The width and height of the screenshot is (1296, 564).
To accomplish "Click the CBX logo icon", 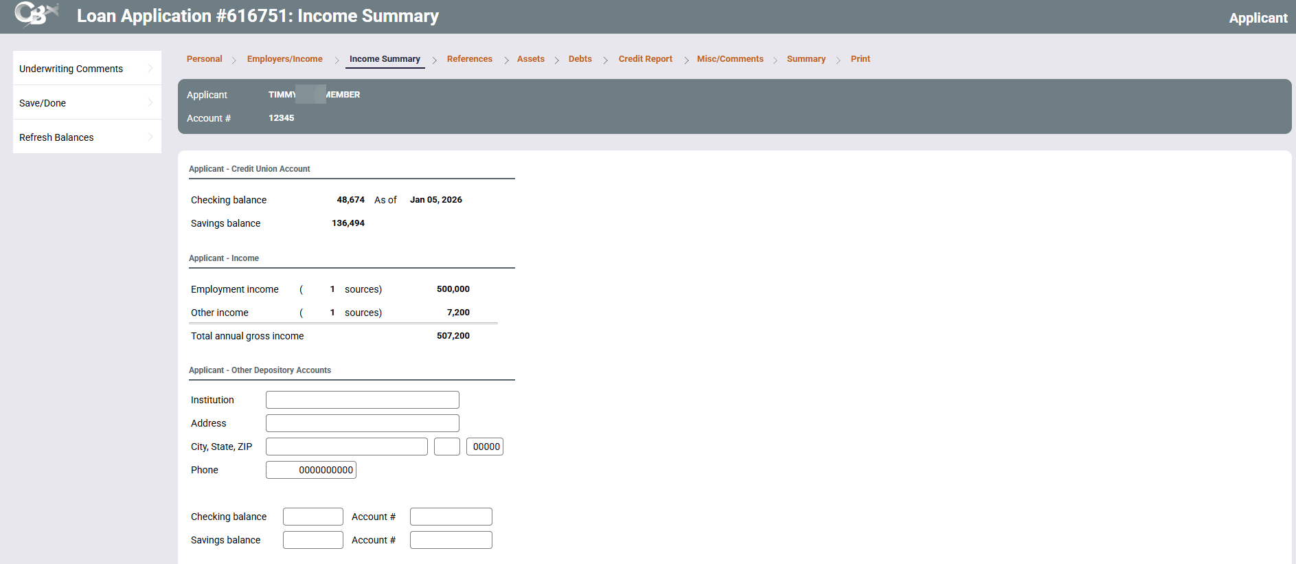I will point(36,14).
